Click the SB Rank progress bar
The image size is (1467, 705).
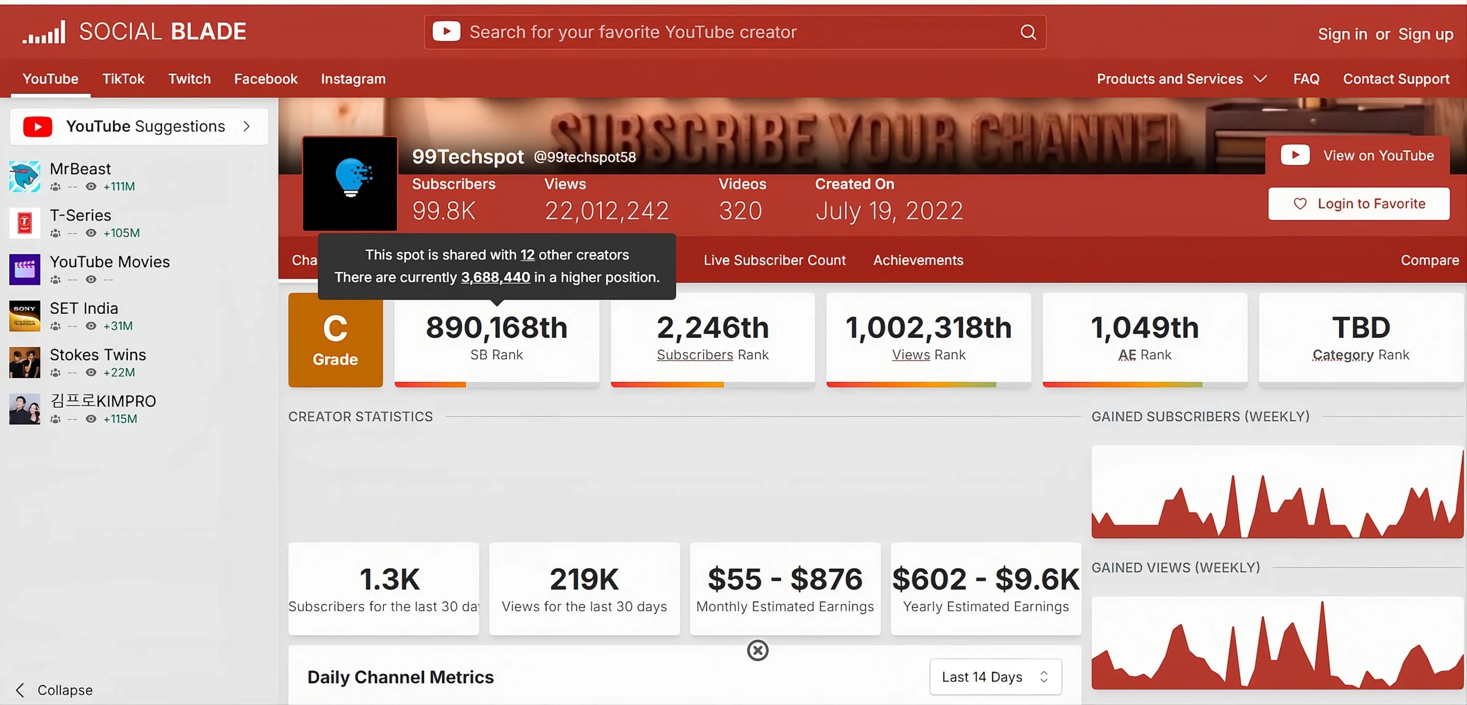497,385
